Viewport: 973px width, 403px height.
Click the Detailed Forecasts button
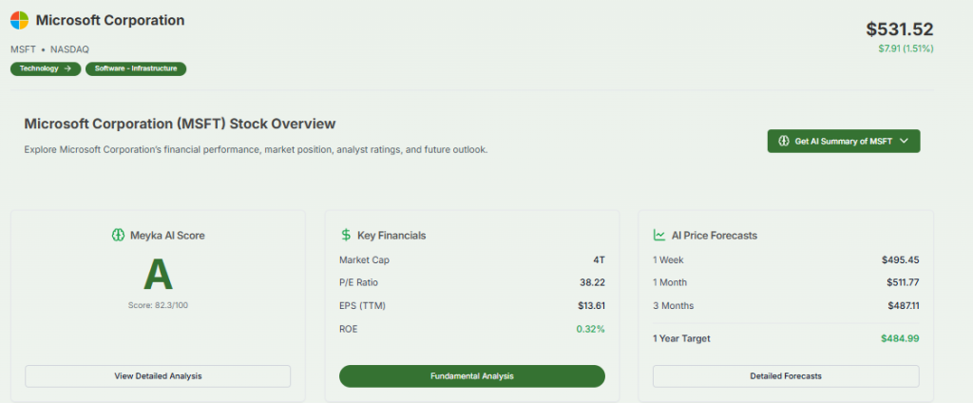click(x=786, y=376)
